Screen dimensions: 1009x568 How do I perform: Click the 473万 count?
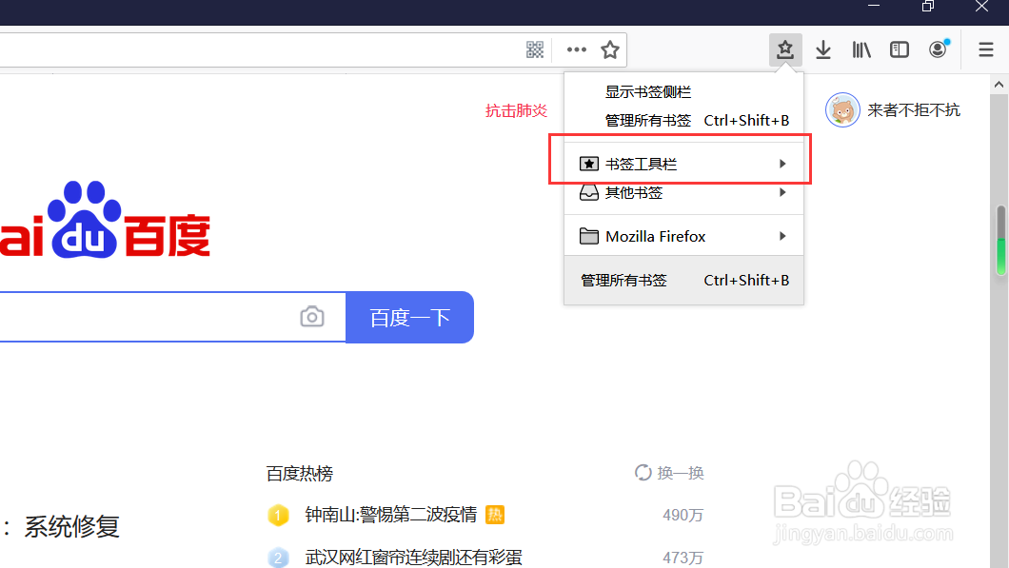683,558
